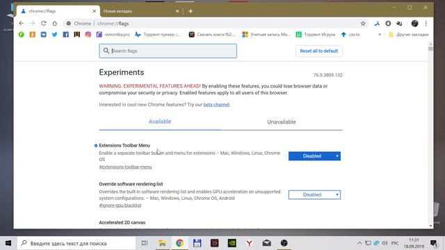Open the notification center icon
The height and width of the screenshot is (250, 445).
click(434, 243)
